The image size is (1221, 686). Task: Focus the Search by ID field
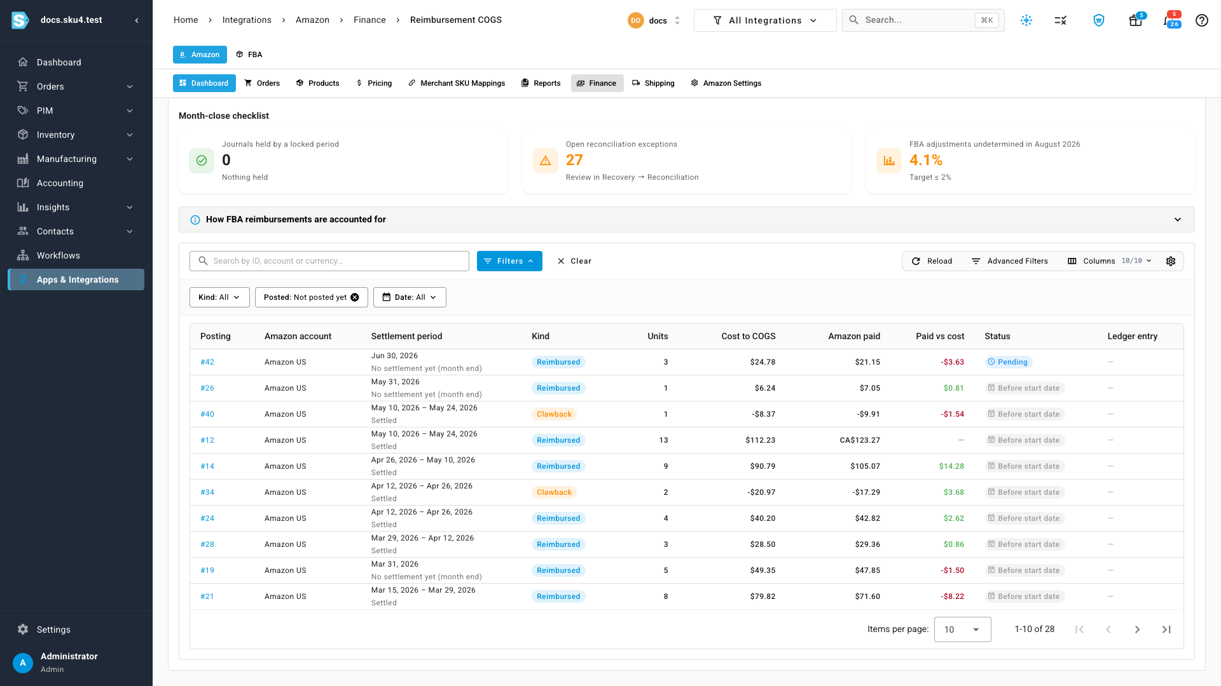[x=329, y=261]
